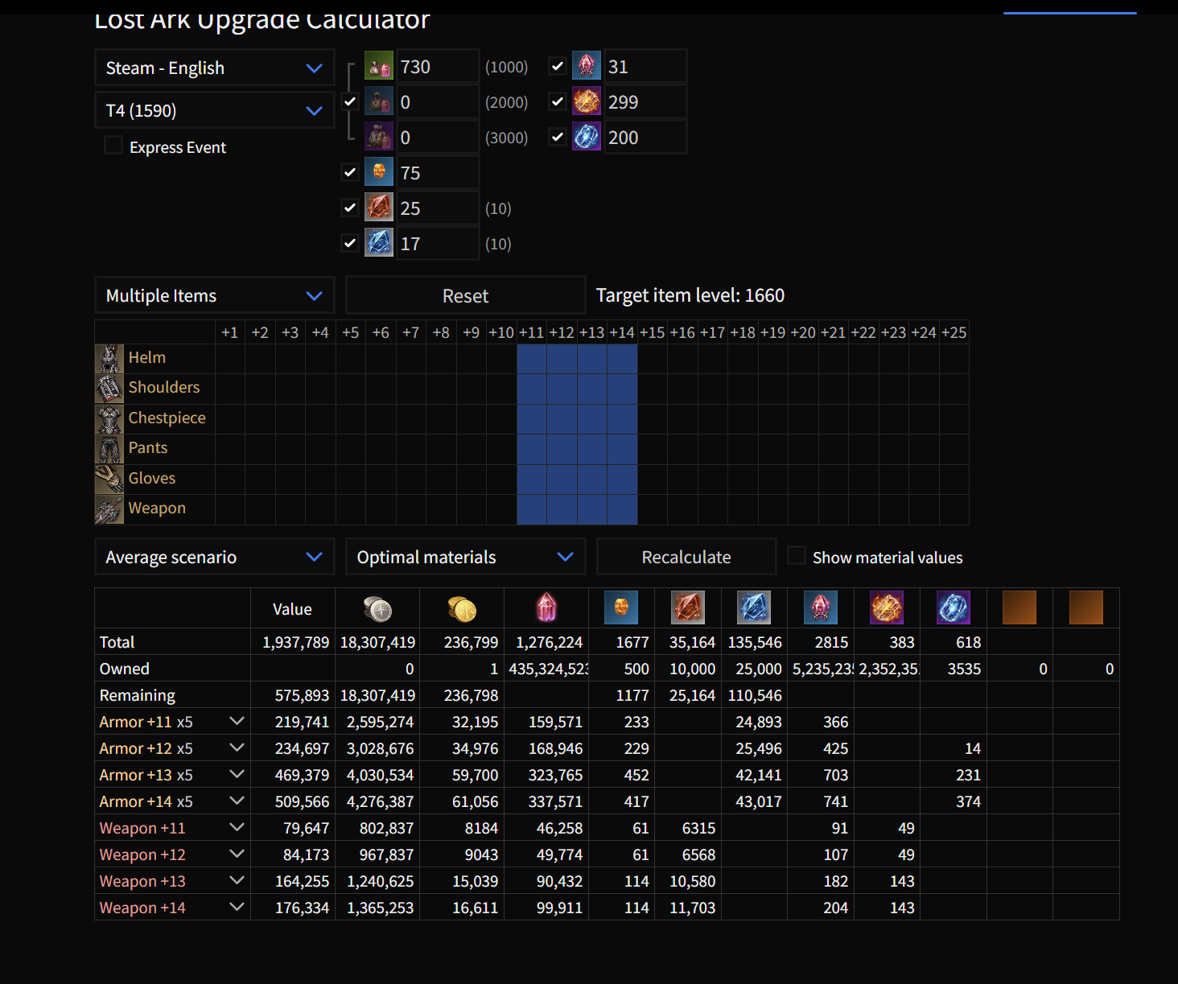Click the pink shard crystal header in results table
The height and width of the screenshot is (984, 1178).
546,607
